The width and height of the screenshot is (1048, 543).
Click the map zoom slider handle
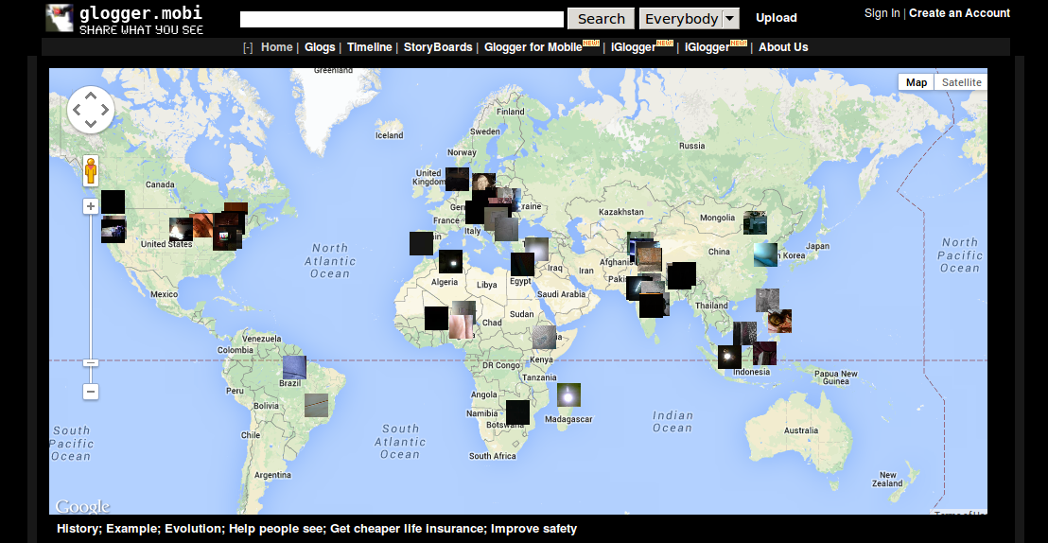pyautogui.click(x=91, y=362)
